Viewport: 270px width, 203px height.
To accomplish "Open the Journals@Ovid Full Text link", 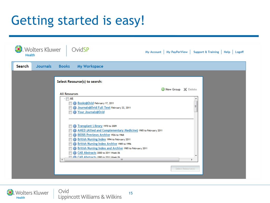I will pos(94,108).
